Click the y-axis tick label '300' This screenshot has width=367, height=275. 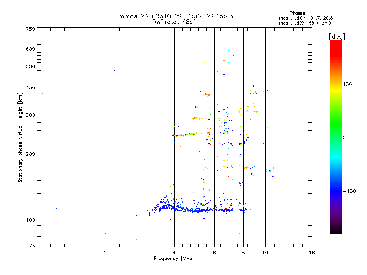[30, 115]
